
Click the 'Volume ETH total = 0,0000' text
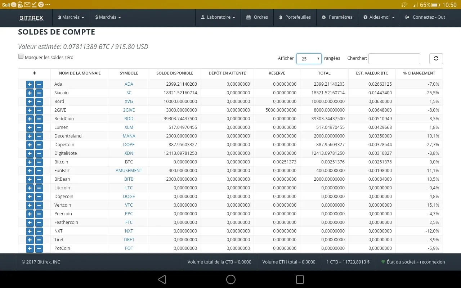pos(289,262)
